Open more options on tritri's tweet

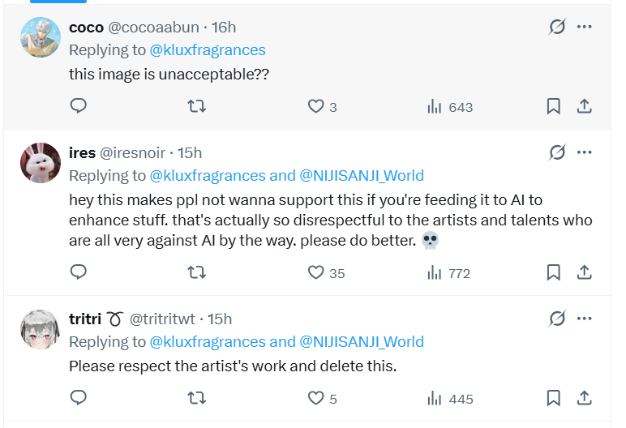584,319
